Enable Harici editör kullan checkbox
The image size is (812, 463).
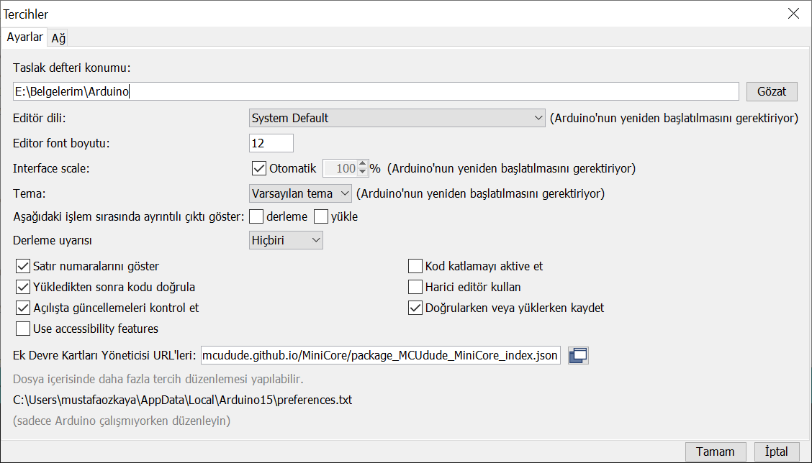click(415, 287)
